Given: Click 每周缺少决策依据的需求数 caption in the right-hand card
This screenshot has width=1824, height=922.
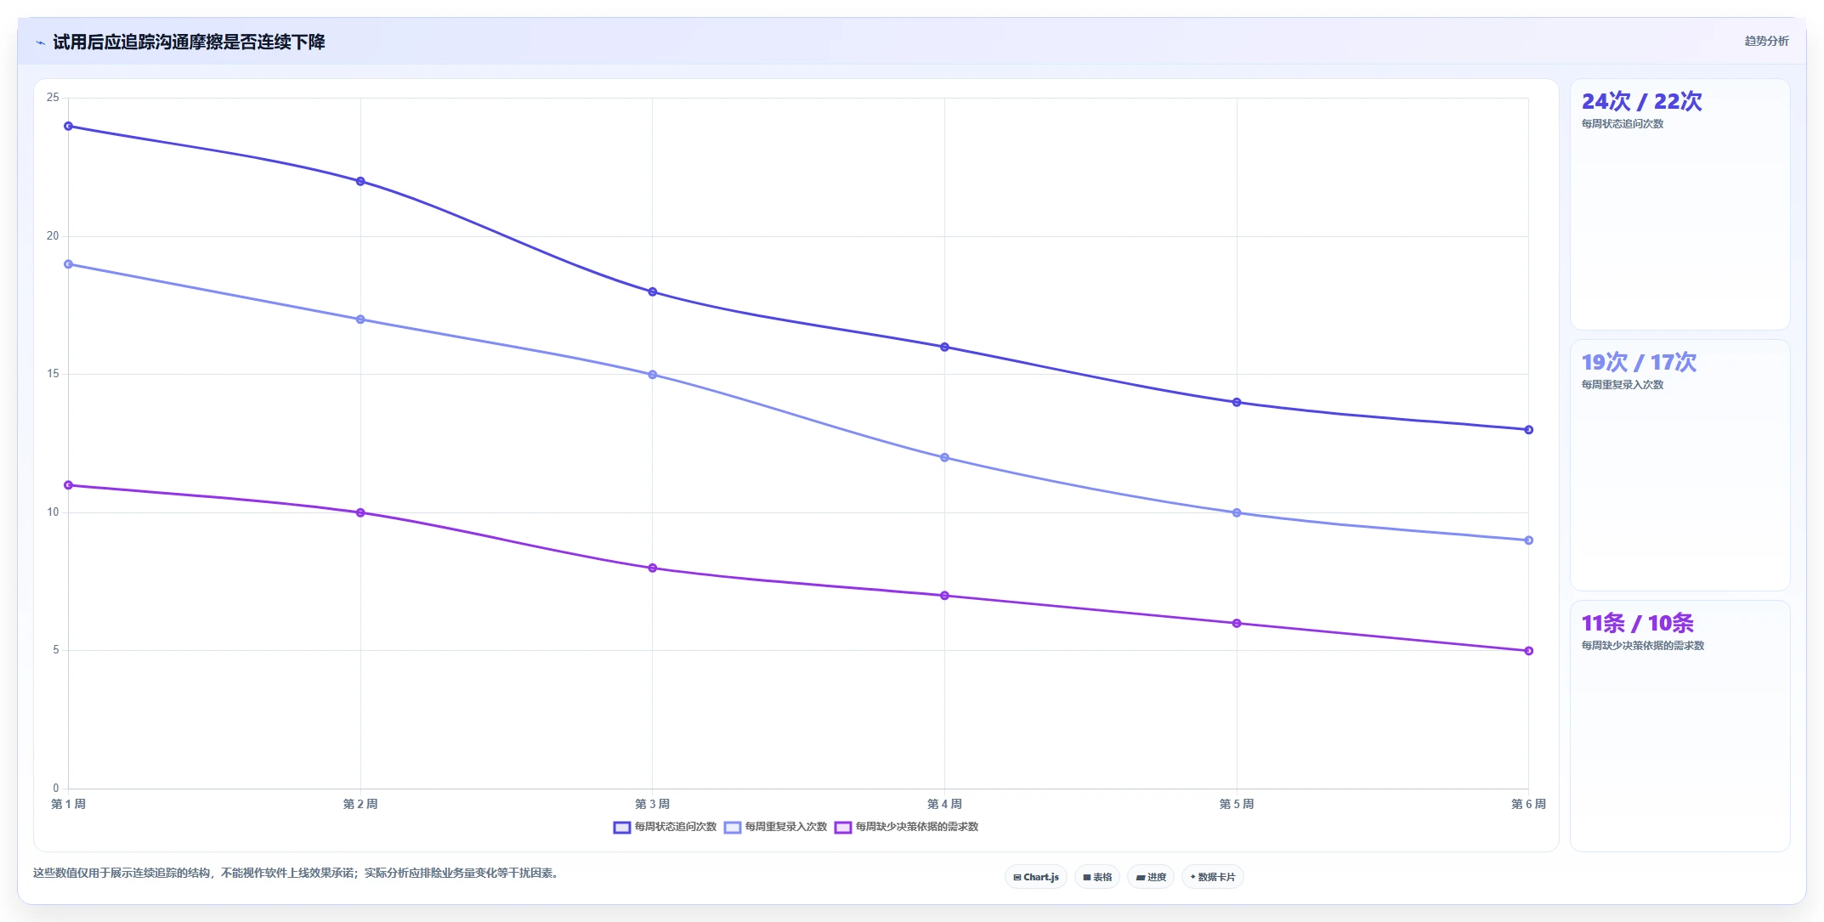Looking at the screenshot, I should click(x=1642, y=646).
